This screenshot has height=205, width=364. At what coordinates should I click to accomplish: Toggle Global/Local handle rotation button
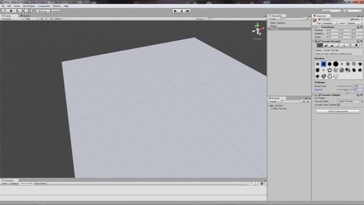pyautogui.click(x=55, y=11)
